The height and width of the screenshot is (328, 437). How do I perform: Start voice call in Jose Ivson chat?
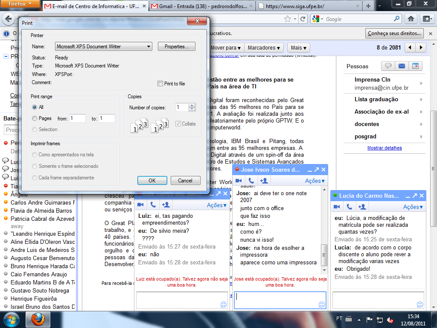point(251,181)
